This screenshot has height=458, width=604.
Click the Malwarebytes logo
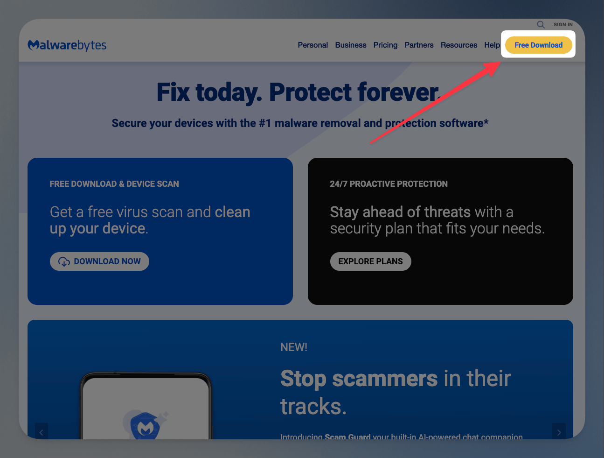(67, 45)
